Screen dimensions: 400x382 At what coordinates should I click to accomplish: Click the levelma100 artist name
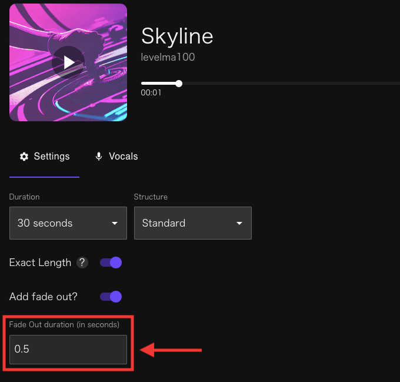click(x=168, y=57)
